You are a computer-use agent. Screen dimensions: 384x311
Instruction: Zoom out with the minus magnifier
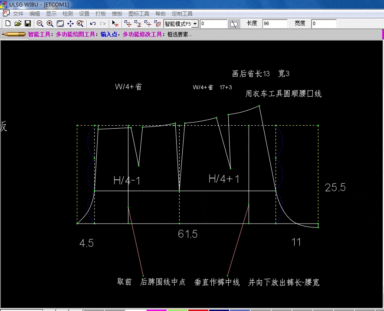40,23
